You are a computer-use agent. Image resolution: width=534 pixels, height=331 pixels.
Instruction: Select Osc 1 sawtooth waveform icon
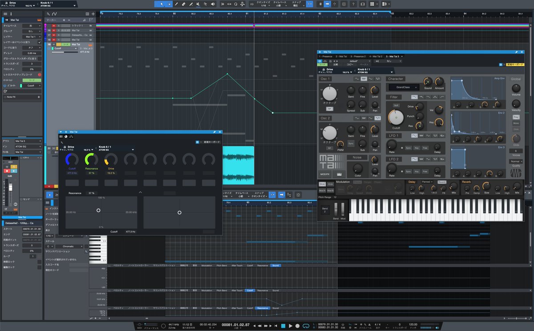click(x=364, y=79)
